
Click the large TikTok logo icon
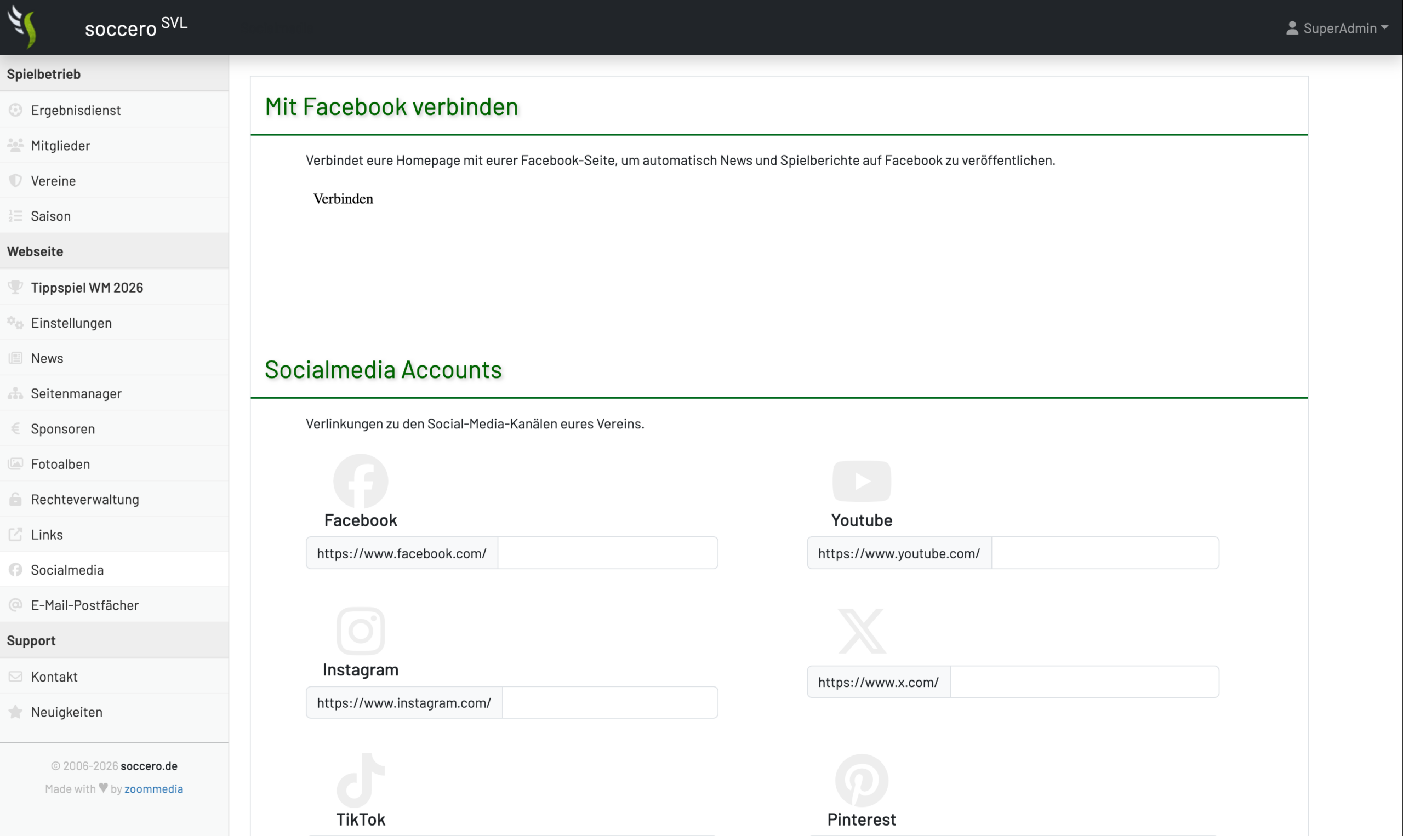[361, 780]
